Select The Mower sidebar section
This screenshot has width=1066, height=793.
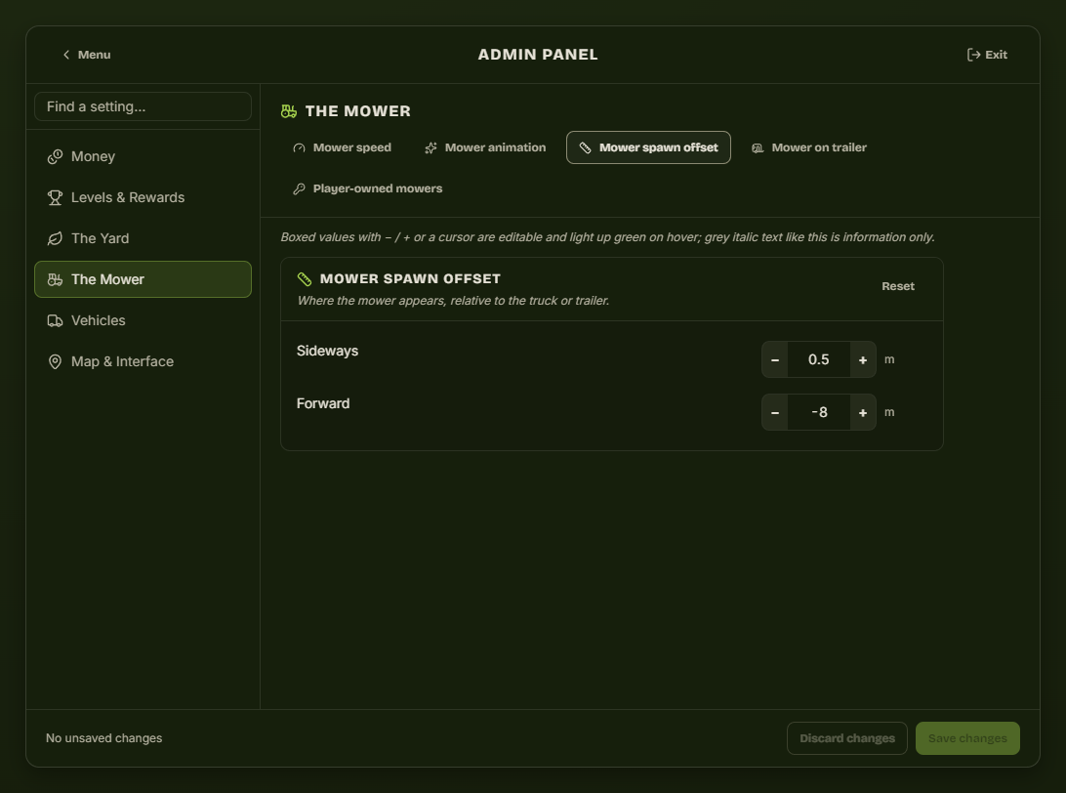pos(143,279)
